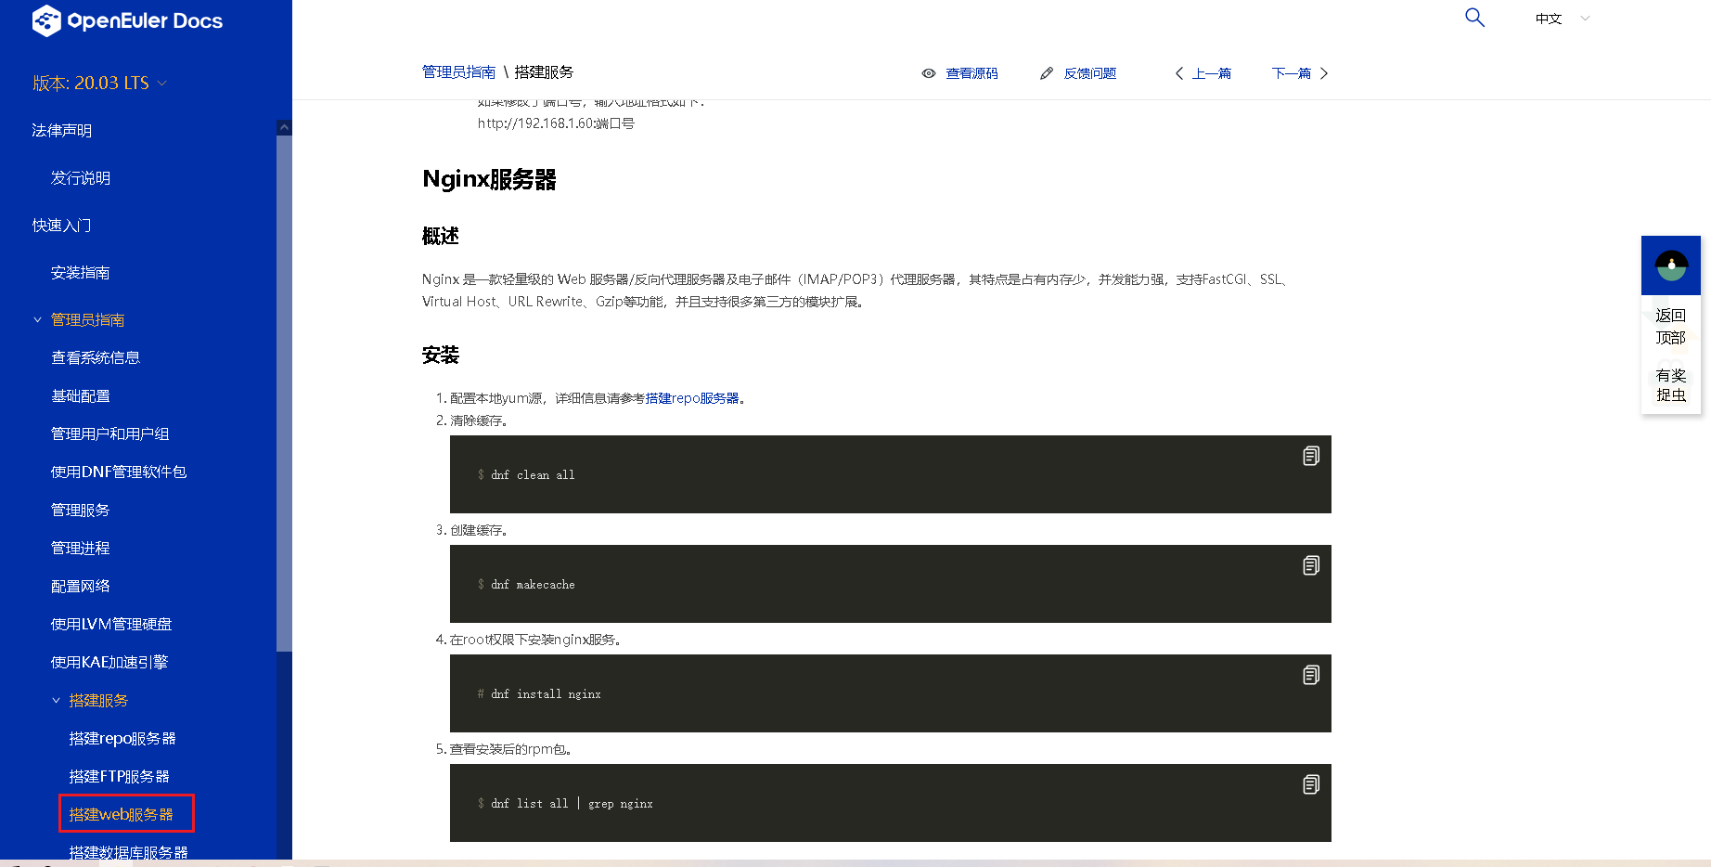The image size is (1711, 867).
Task: Collapse the 搭建服务 subsection chevron
Action: pos(56,701)
